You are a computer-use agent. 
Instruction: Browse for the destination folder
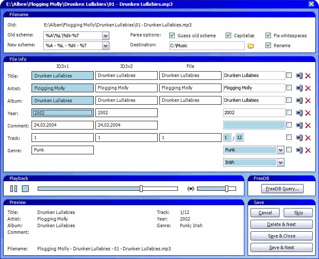point(251,46)
